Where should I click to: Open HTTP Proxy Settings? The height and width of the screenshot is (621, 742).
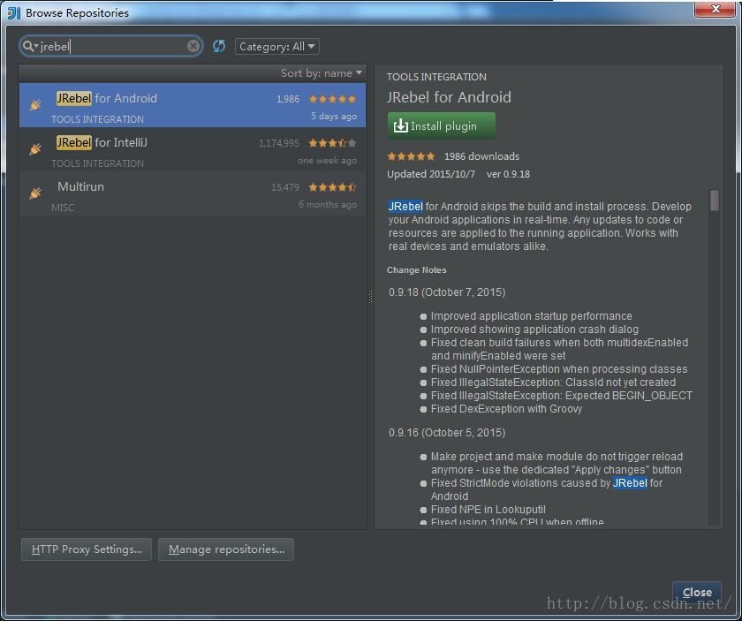click(87, 549)
